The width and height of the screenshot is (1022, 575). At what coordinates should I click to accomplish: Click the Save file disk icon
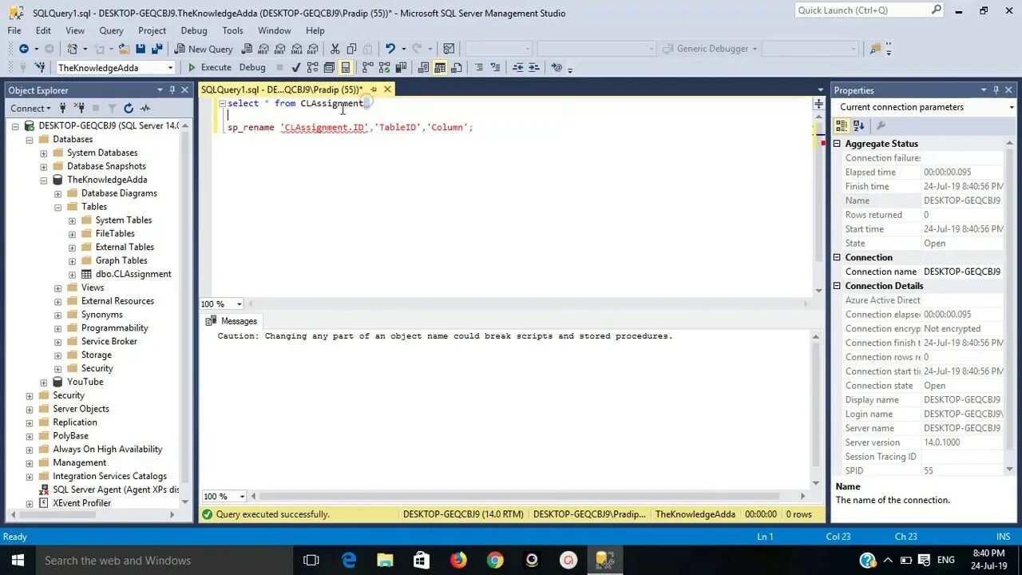pyautogui.click(x=140, y=49)
